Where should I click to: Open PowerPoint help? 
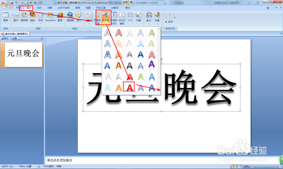268,8
